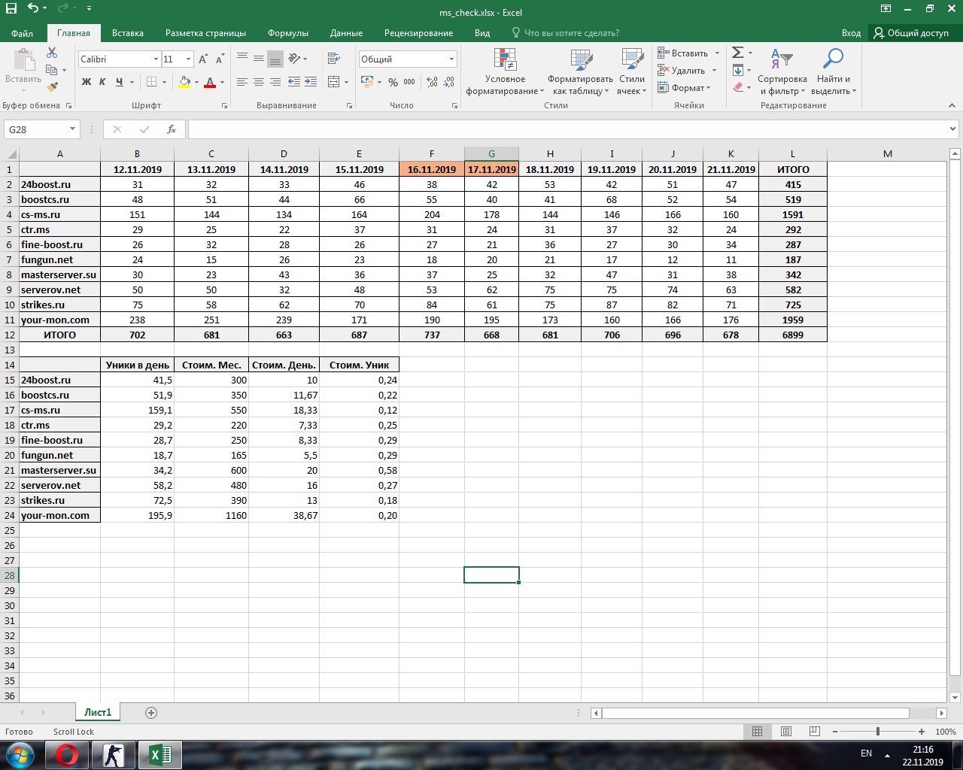Center text horizontally
The width and height of the screenshot is (963, 770).
click(259, 82)
